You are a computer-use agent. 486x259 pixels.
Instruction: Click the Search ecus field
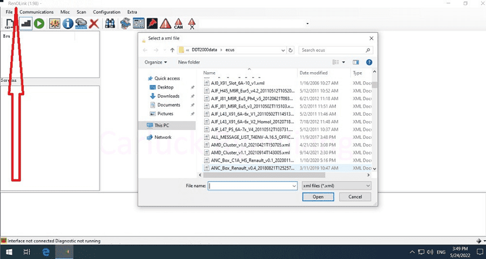(336, 50)
